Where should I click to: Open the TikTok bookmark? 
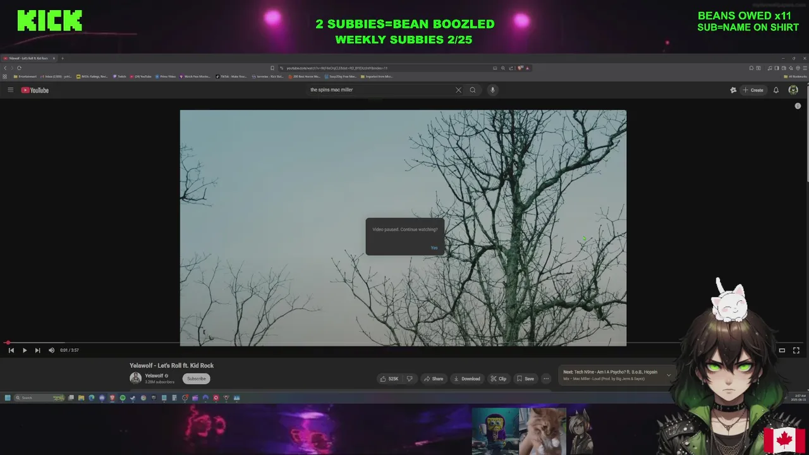(x=231, y=76)
